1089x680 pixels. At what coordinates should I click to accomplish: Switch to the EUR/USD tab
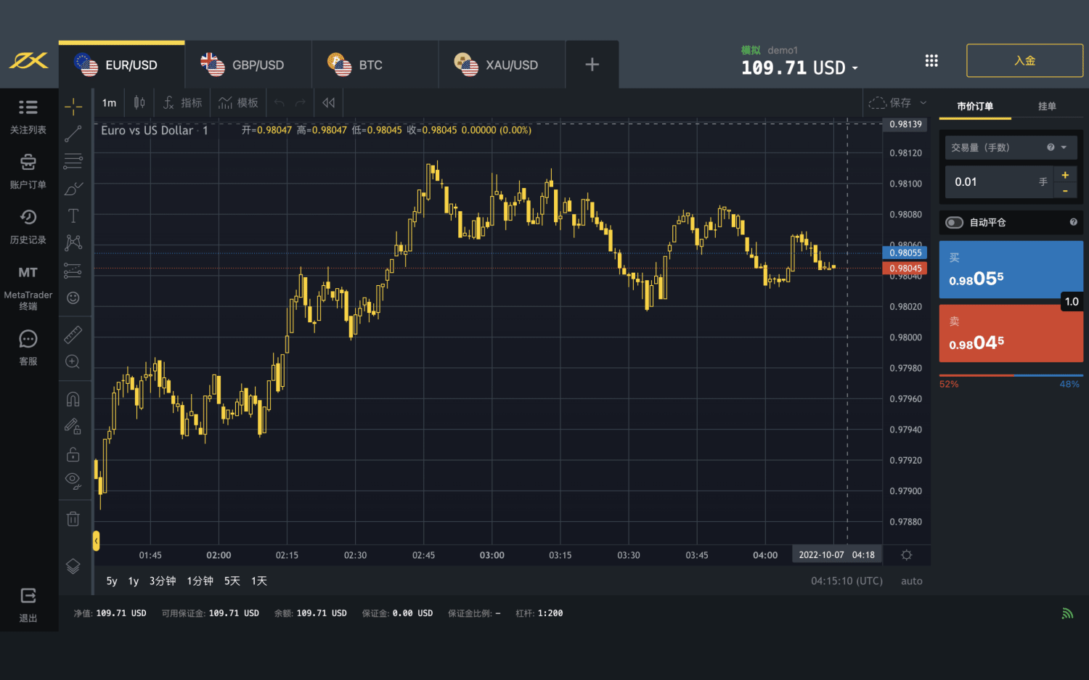point(122,65)
